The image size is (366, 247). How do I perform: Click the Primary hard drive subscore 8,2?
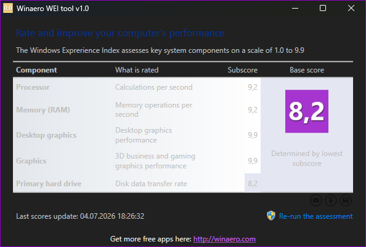[x=253, y=184]
